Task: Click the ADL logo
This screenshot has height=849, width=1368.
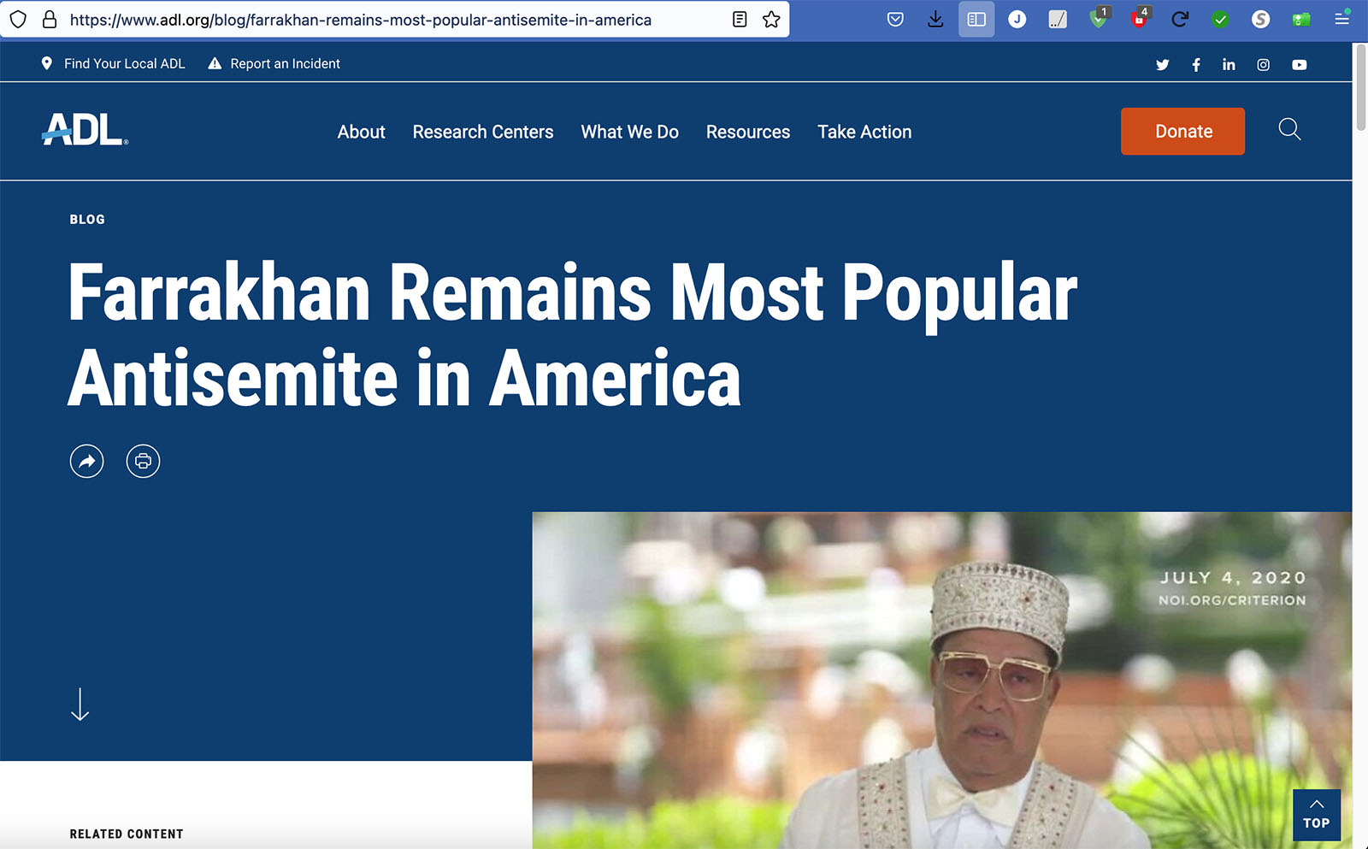Action: tap(85, 130)
